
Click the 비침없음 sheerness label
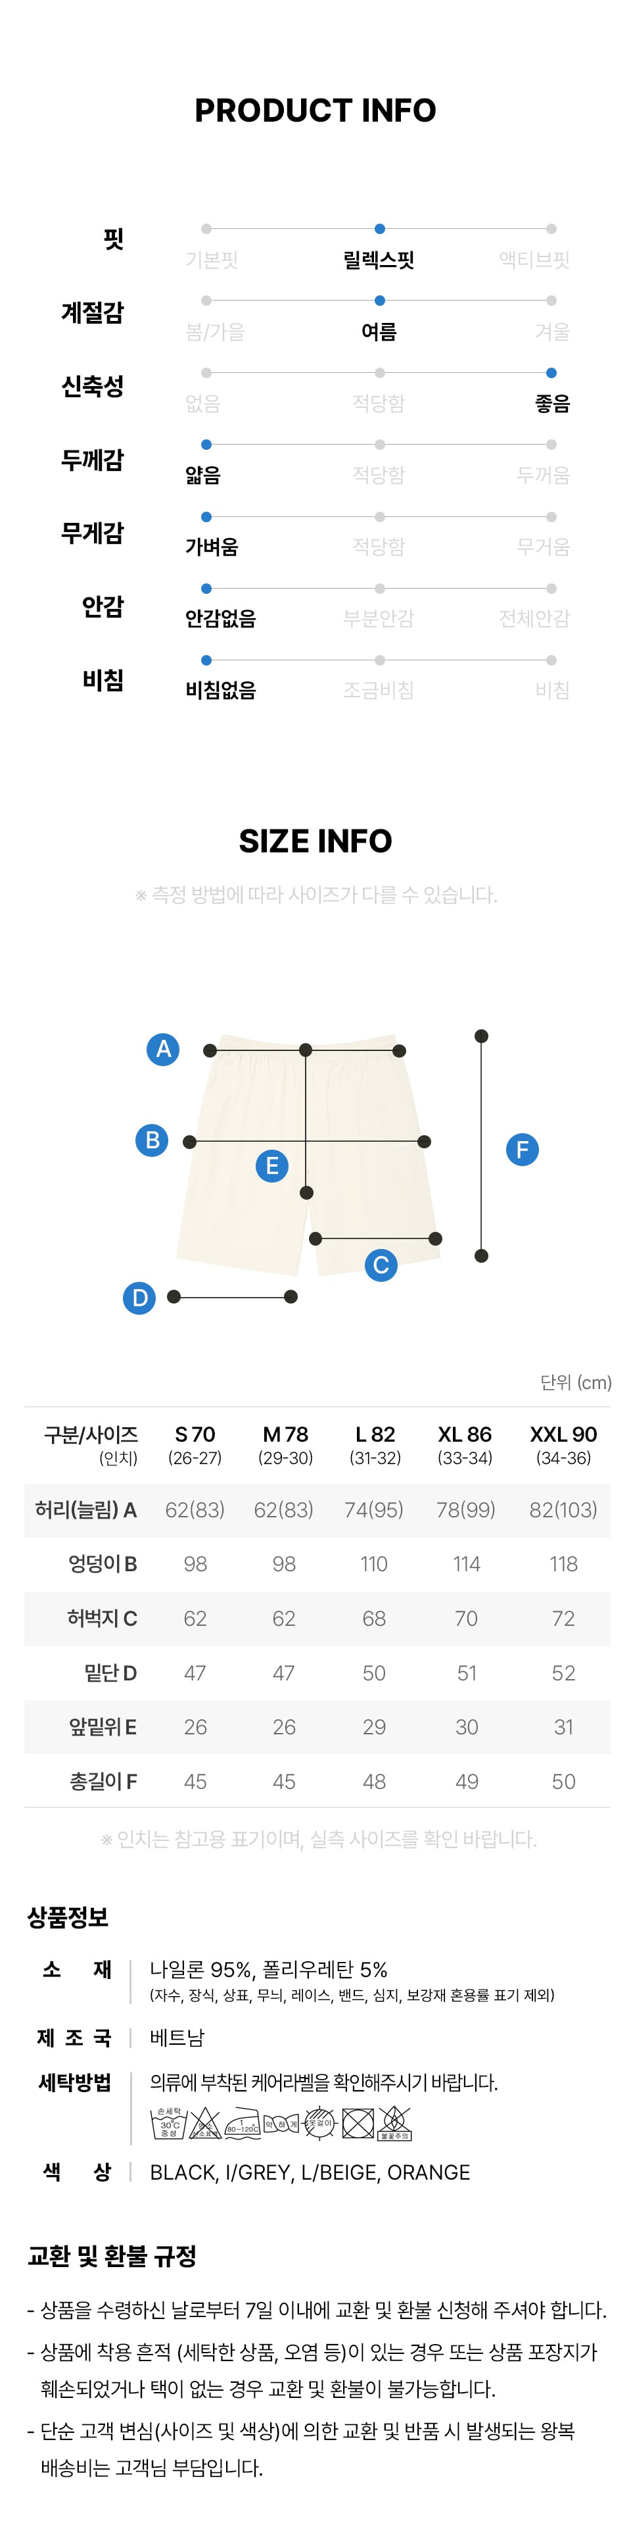(x=222, y=691)
